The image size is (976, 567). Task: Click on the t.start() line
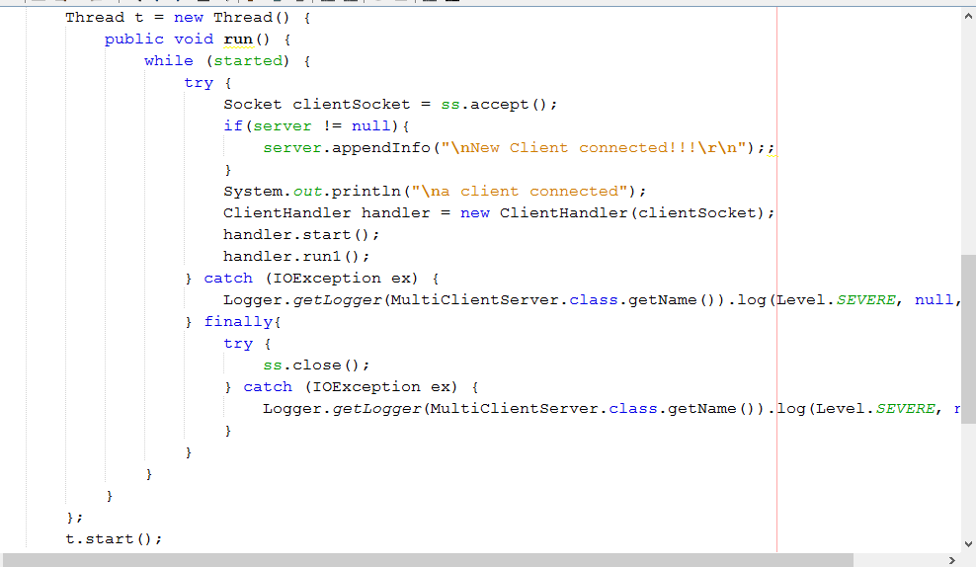pos(114,539)
